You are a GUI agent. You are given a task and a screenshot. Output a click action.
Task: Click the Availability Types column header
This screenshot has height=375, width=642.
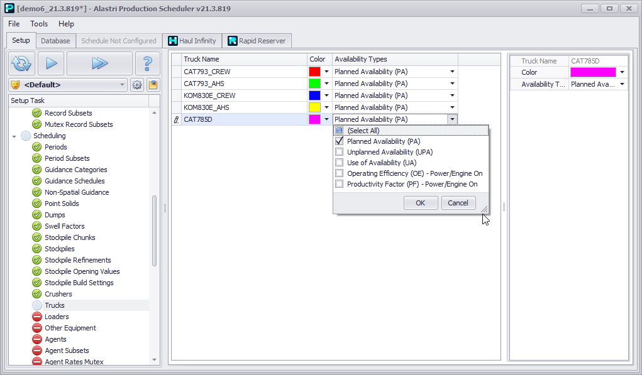[395, 59]
